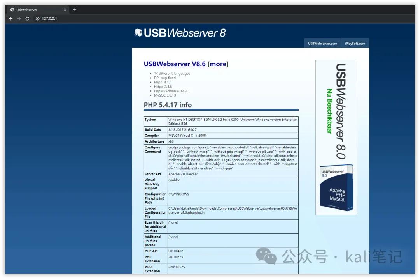
Task: Reload the page with the refresh icon
Action: (x=27, y=19)
